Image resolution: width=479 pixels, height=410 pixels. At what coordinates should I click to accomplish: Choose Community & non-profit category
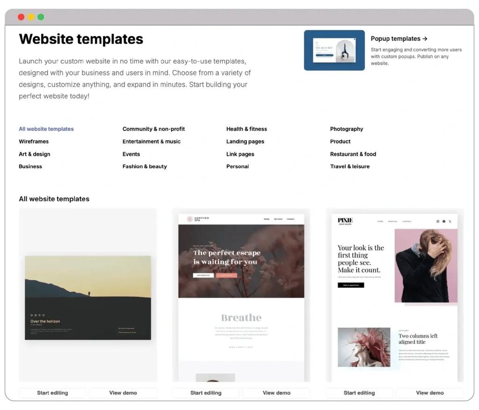(x=153, y=129)
